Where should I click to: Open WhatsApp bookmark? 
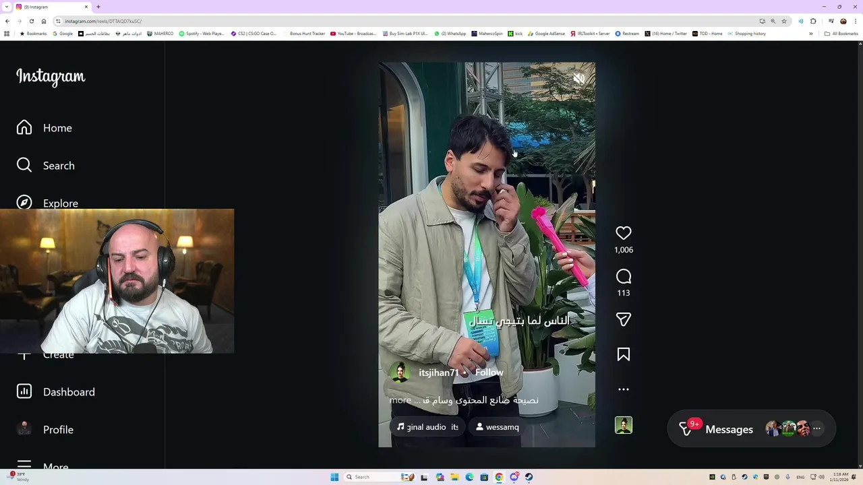[450, 34]
